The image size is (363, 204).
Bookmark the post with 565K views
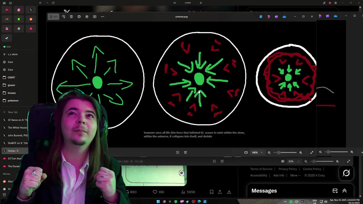[212, 192]
